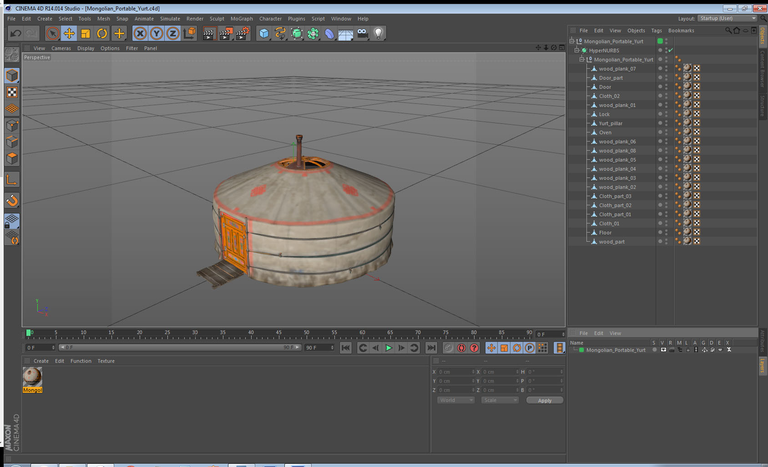Select the Live Selection tool

(x=53, y=33)
